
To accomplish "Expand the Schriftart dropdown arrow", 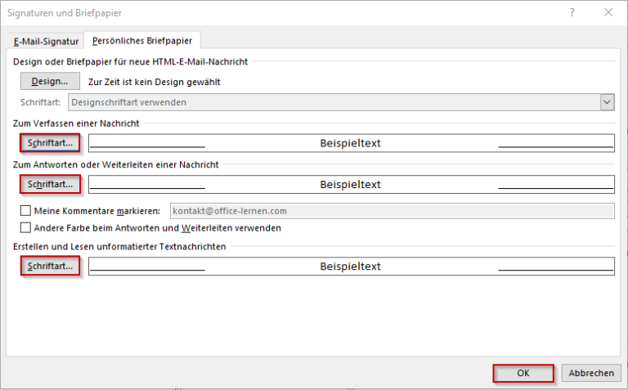I will pyautogui.click(x=607, y=102).
